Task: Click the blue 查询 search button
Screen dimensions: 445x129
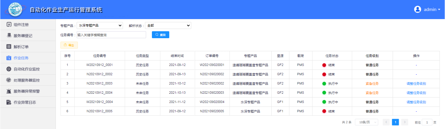Action: point(161,35)
